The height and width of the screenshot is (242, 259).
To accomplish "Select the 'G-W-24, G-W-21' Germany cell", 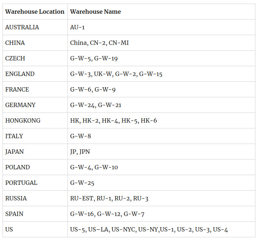I will [x=161, y=105].
